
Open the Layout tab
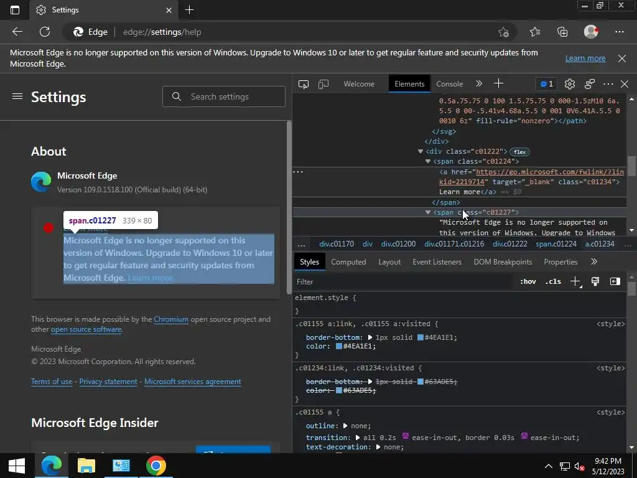tap(389, 262)
